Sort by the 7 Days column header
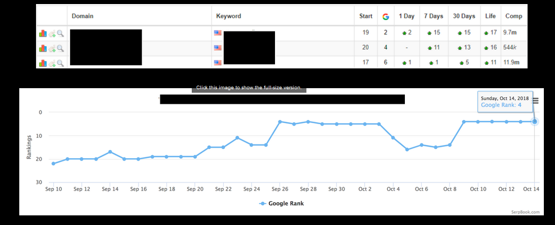 tap(434, 16)
